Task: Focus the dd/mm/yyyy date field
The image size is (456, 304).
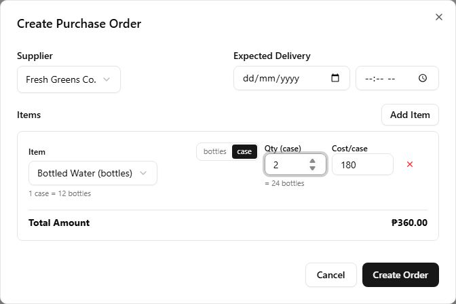Action: pos(291,78)
